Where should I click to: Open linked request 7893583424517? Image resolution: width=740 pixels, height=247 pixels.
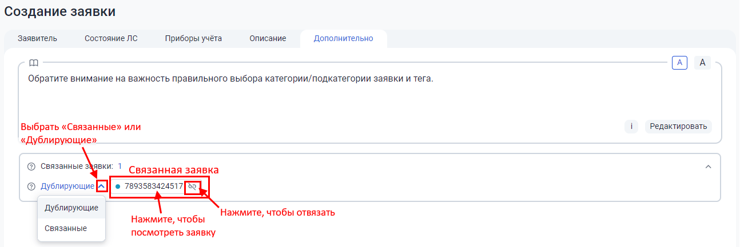coord(153,186)
